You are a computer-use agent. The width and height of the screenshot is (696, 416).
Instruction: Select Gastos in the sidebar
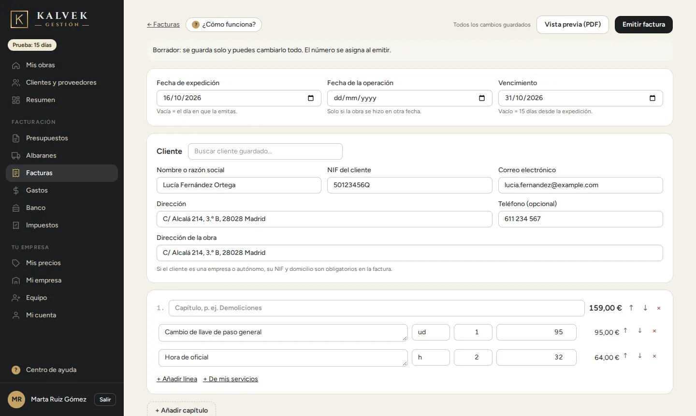click(62, 191)
